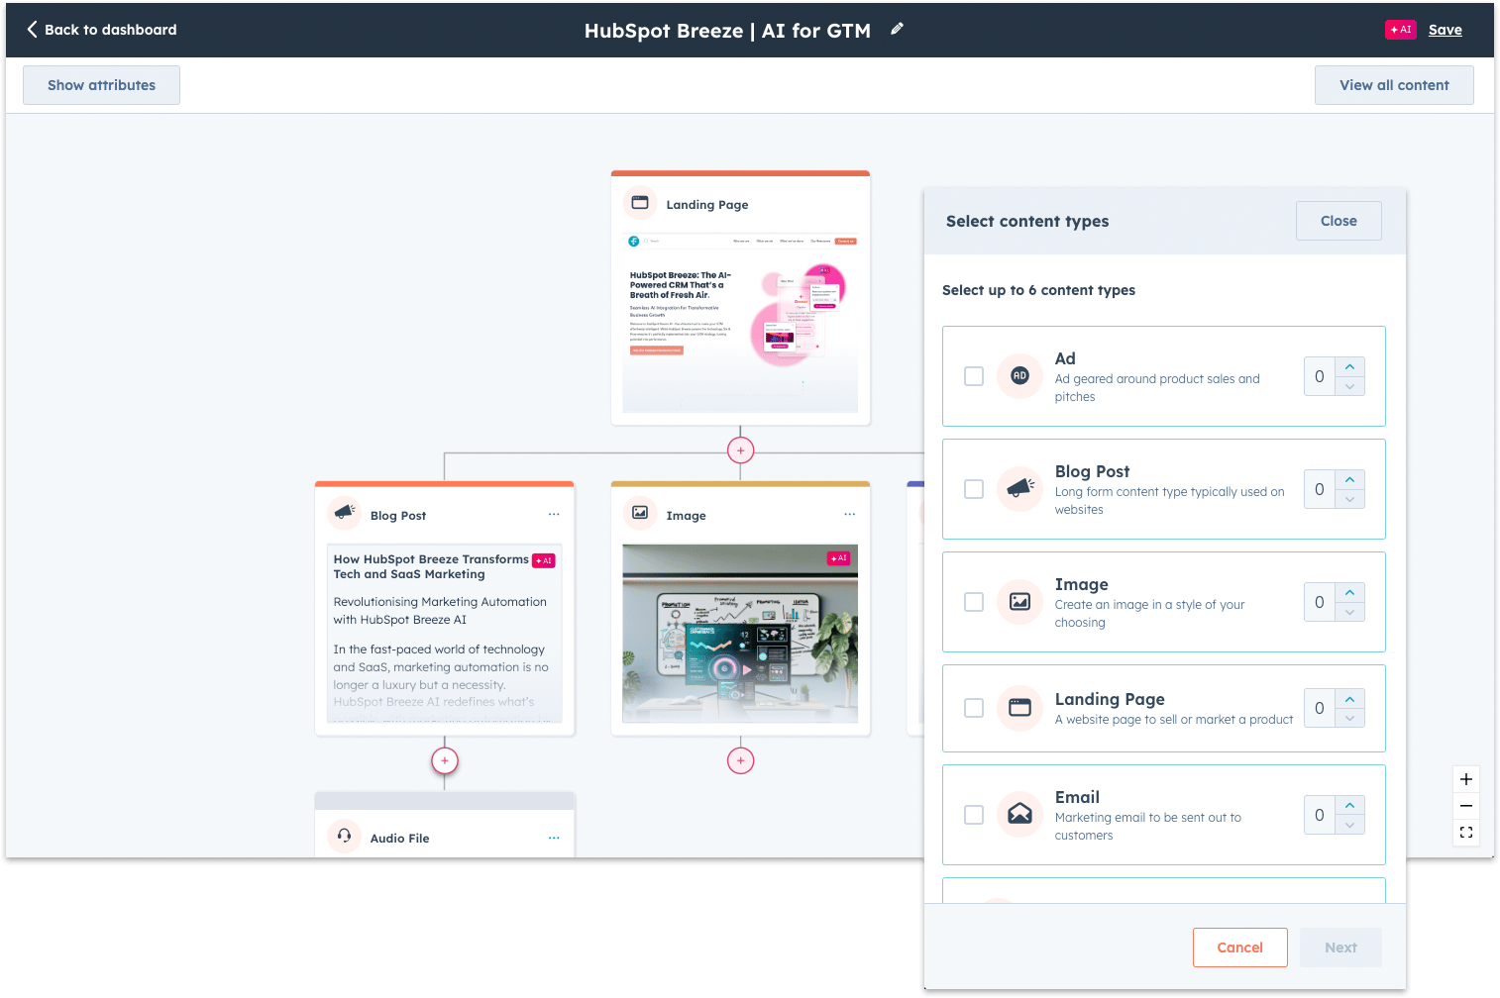Viewport: 1500px width, 998px height.
Task: Open the Audio File node options menu
Action: pyautogui.click(x=554, y=837)
